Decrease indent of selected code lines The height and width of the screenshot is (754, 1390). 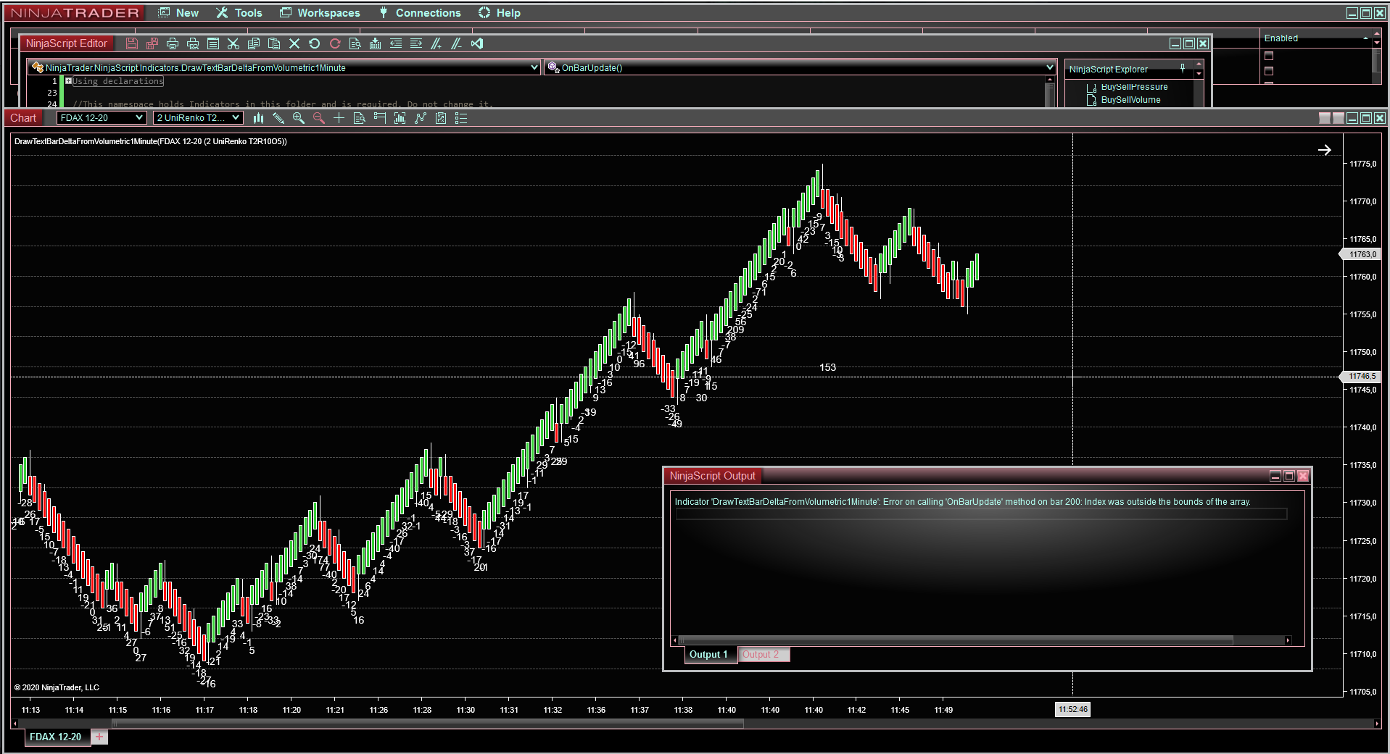(x=396, y=43)
